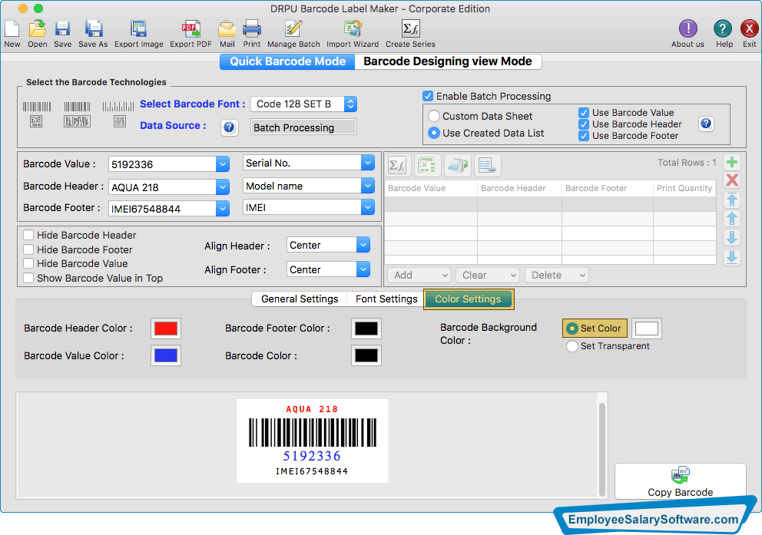Click the Help icon in toolbar

[723, 29]
